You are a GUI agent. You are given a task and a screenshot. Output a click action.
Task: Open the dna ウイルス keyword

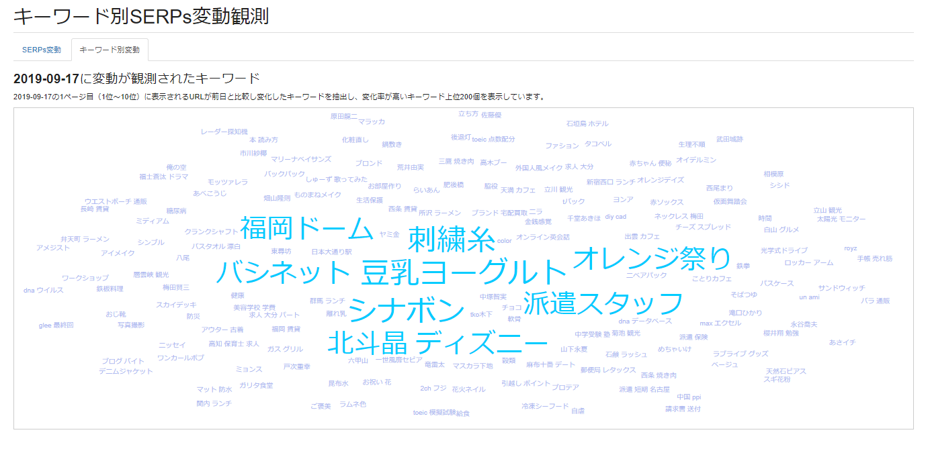[43, 290]
